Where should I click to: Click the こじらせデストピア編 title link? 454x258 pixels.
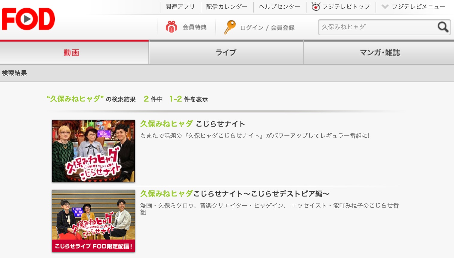[235, 194]
